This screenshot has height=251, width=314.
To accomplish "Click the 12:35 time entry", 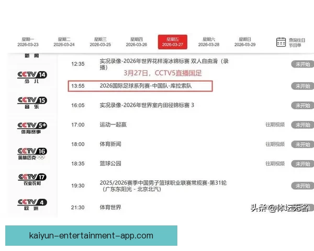I will (78, 64).
